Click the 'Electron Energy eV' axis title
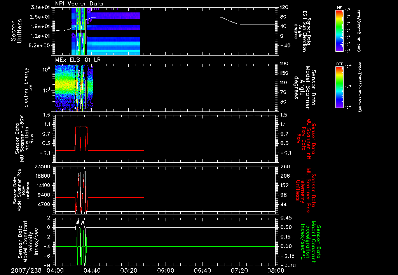The image size is (398, 275). point(28,87)
